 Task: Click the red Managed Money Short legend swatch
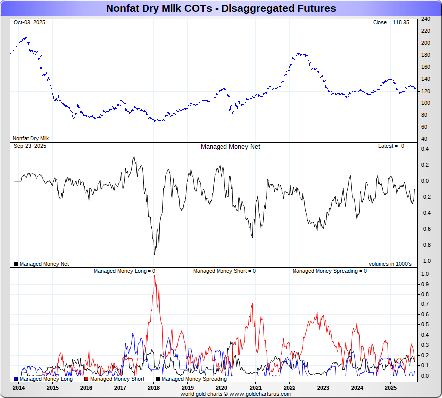point(86,379)
